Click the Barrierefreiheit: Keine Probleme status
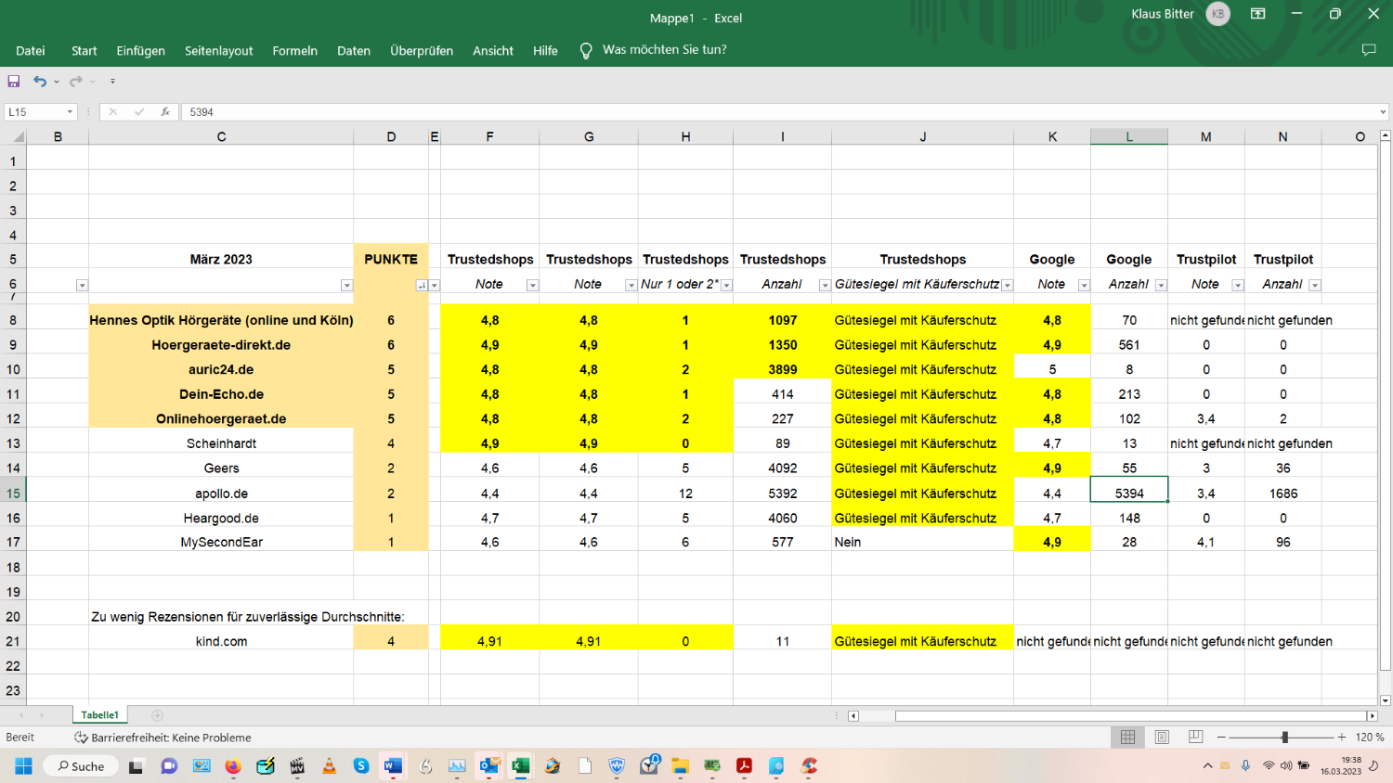 (x=163, y=738)
